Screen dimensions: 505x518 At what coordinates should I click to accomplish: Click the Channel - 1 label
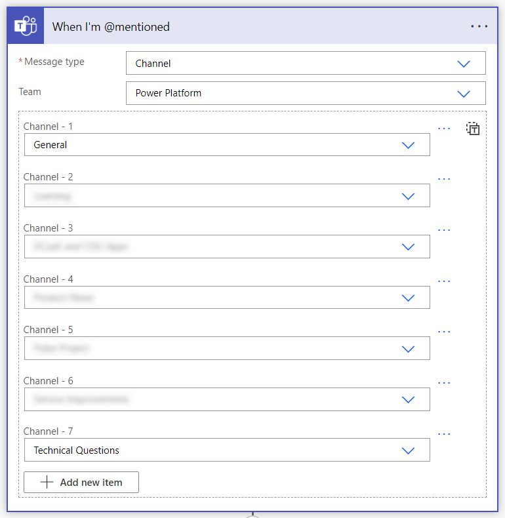[x=48, y=127]
